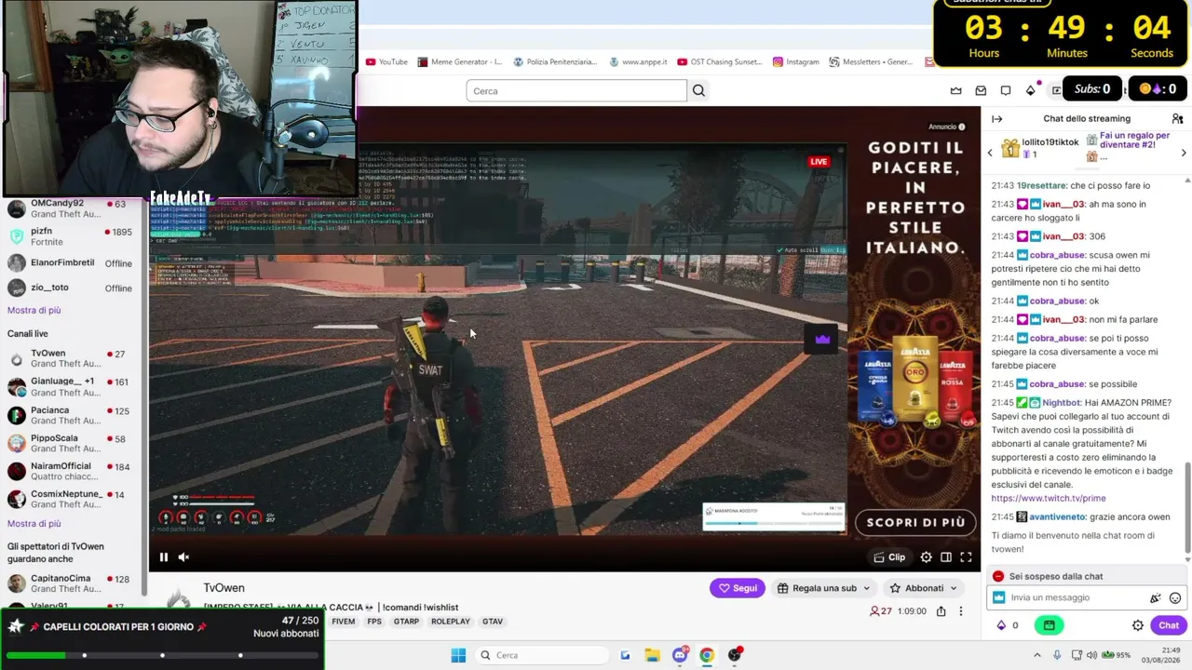Open the OST Chasing Sunset bookmark
Image resolution: width=1192 pixels, height=670 pixels.
[720, 62]
